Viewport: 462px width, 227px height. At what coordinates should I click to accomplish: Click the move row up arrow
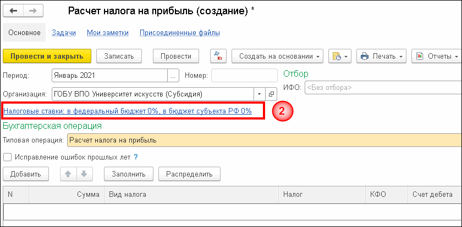click(69, 174)
